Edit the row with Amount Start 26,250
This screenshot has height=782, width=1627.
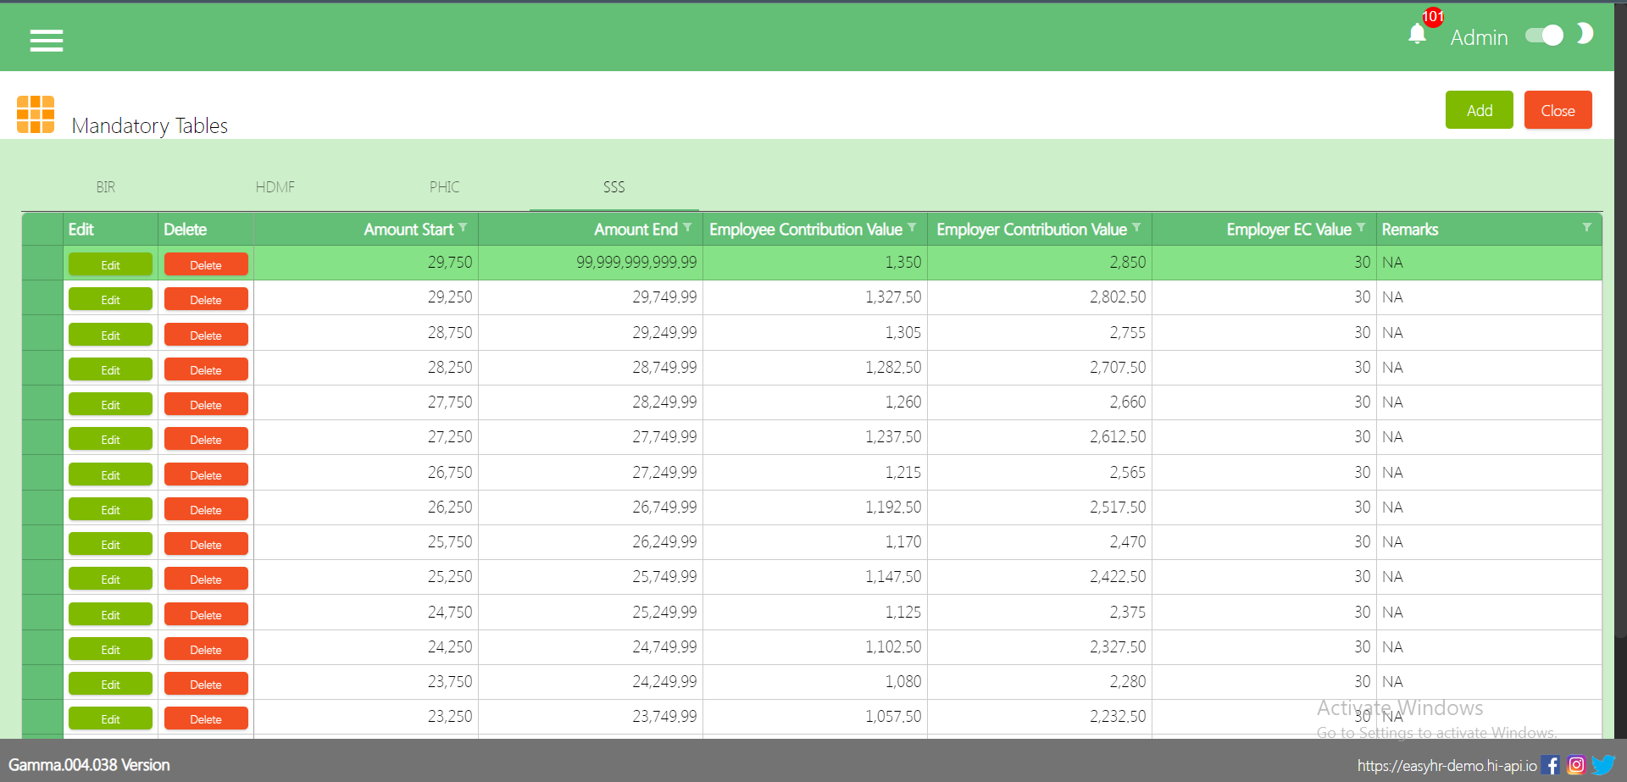coord(110,509)
